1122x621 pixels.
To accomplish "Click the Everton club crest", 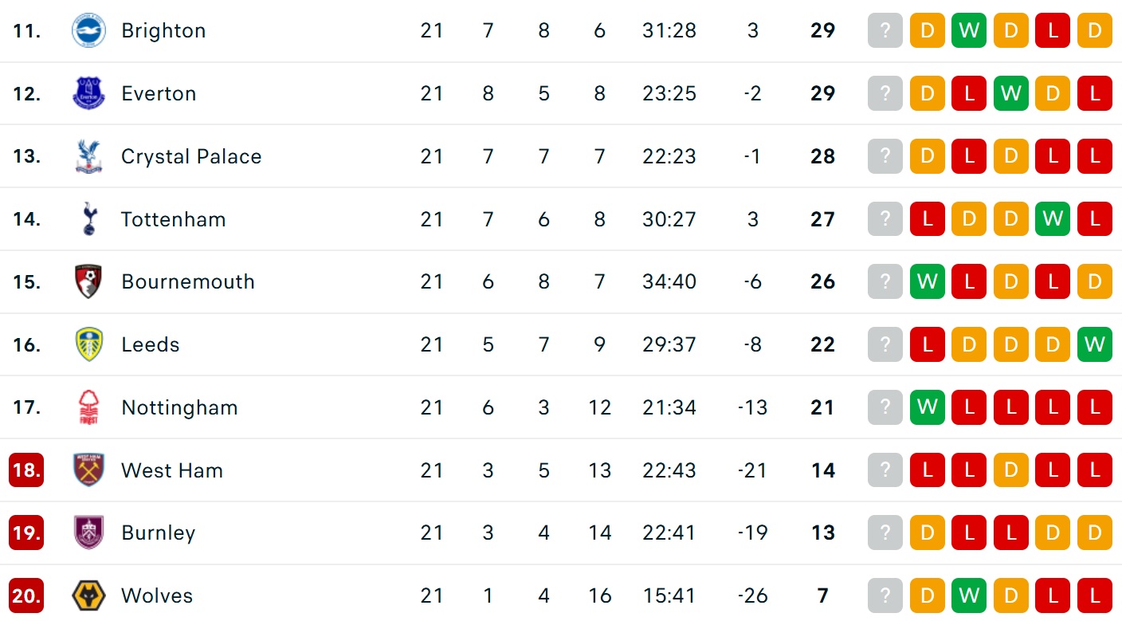I will click(88, 93).
